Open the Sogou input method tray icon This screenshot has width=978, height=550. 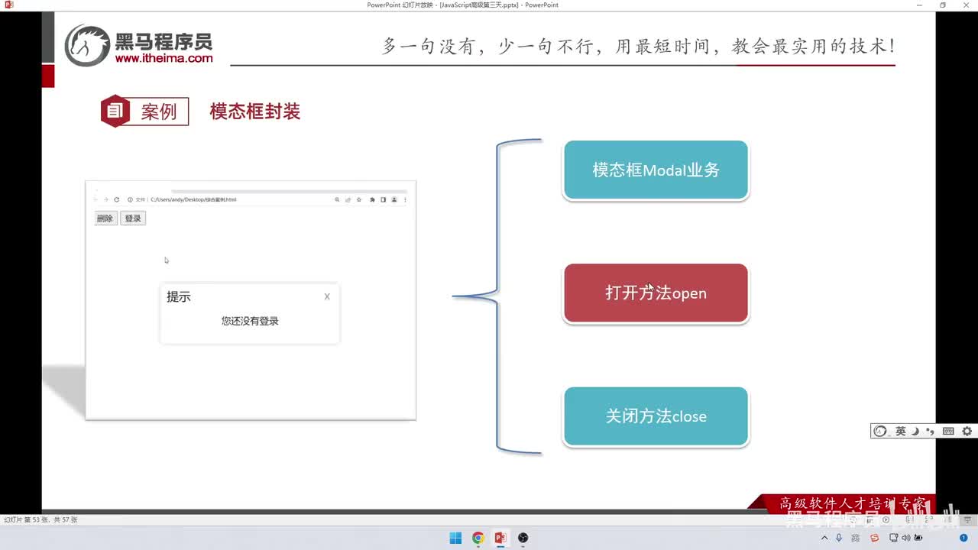tap(875, 538)
